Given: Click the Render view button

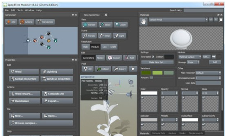Looking at the screenshot, I should click(90, 25).
